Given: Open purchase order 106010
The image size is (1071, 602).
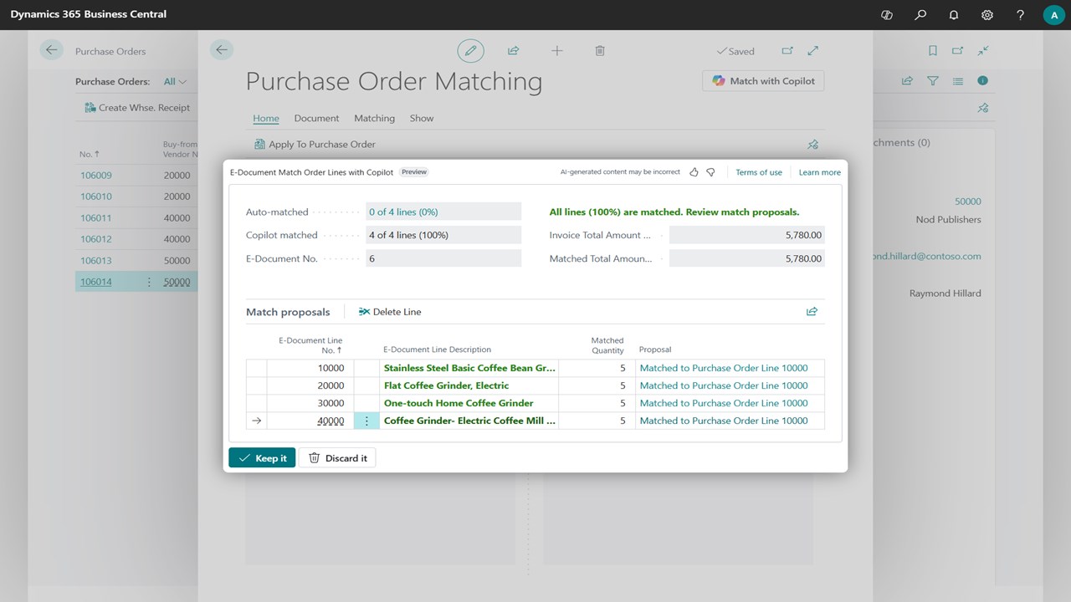Looking at the screenshot, I should tap(95, 196).
